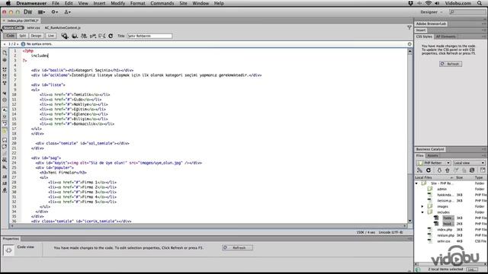Open the Multiscreen preview icon
Viewport: 488px width, 274px height.
tap(65, 36)
